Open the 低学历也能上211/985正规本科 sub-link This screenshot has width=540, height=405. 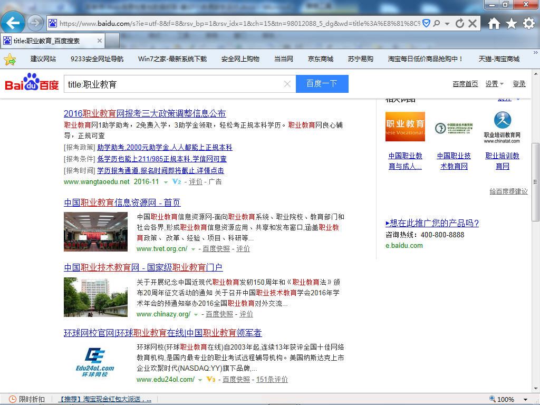pos(162,159)
